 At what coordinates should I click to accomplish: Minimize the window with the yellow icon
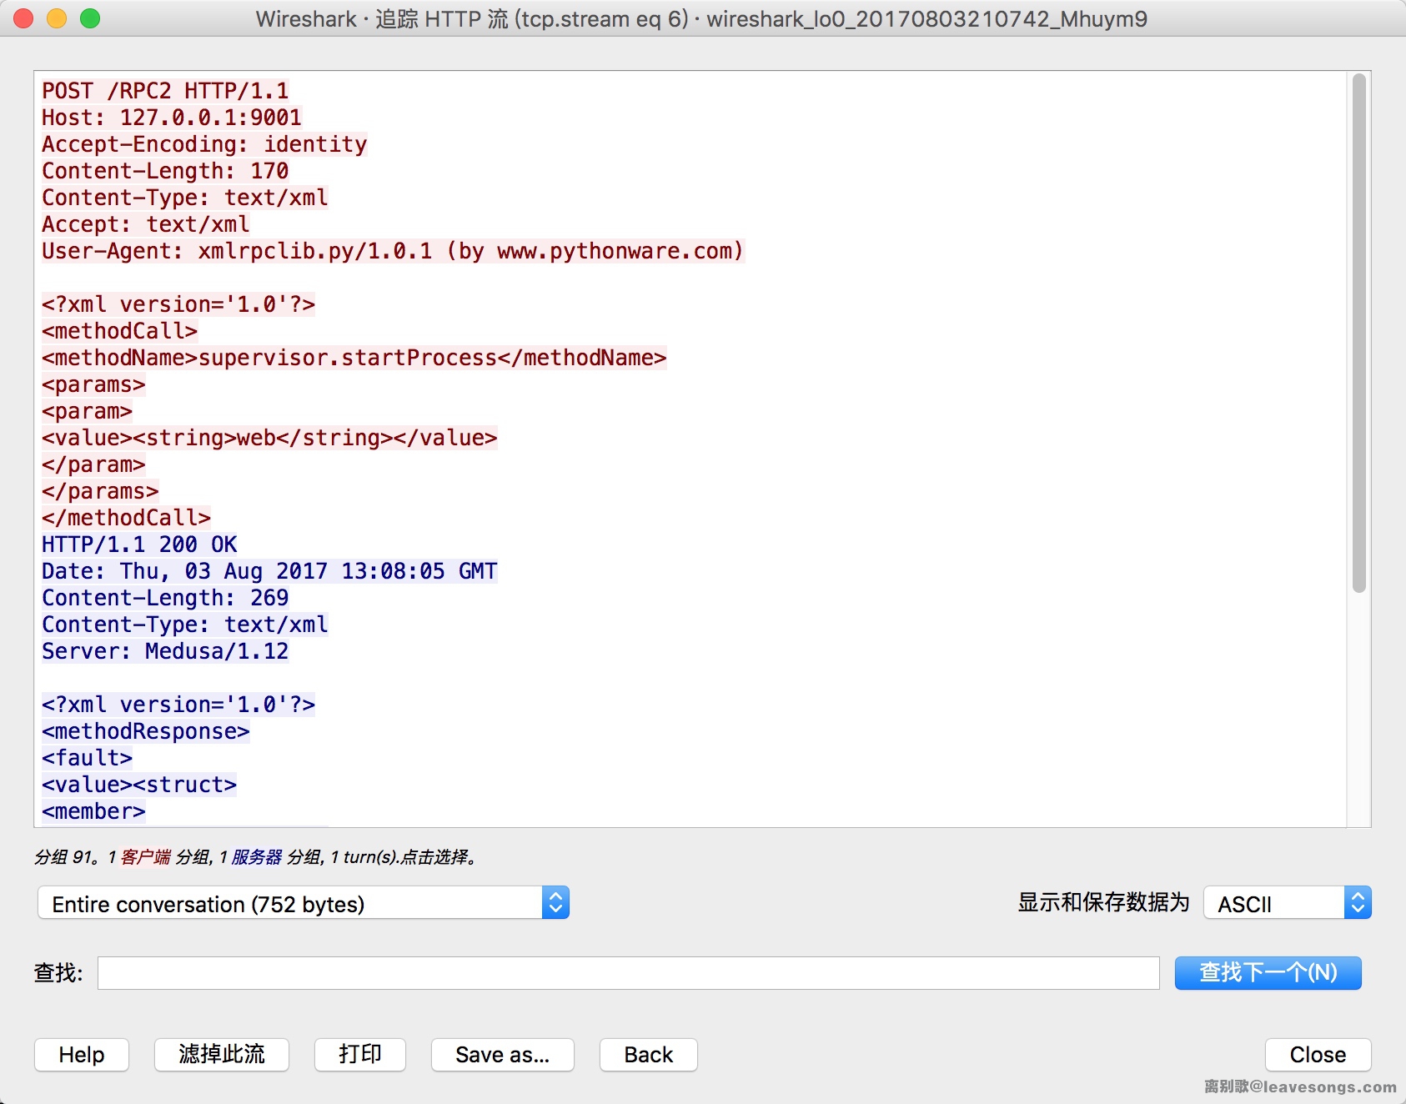point(57,18)
